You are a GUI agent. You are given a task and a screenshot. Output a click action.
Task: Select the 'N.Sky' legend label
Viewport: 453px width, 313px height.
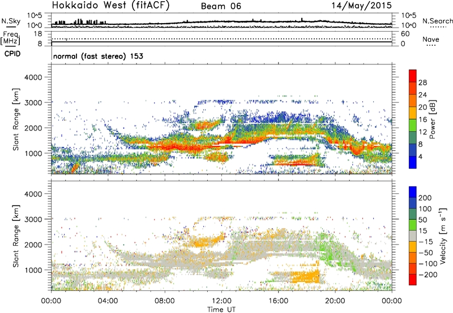11,21
